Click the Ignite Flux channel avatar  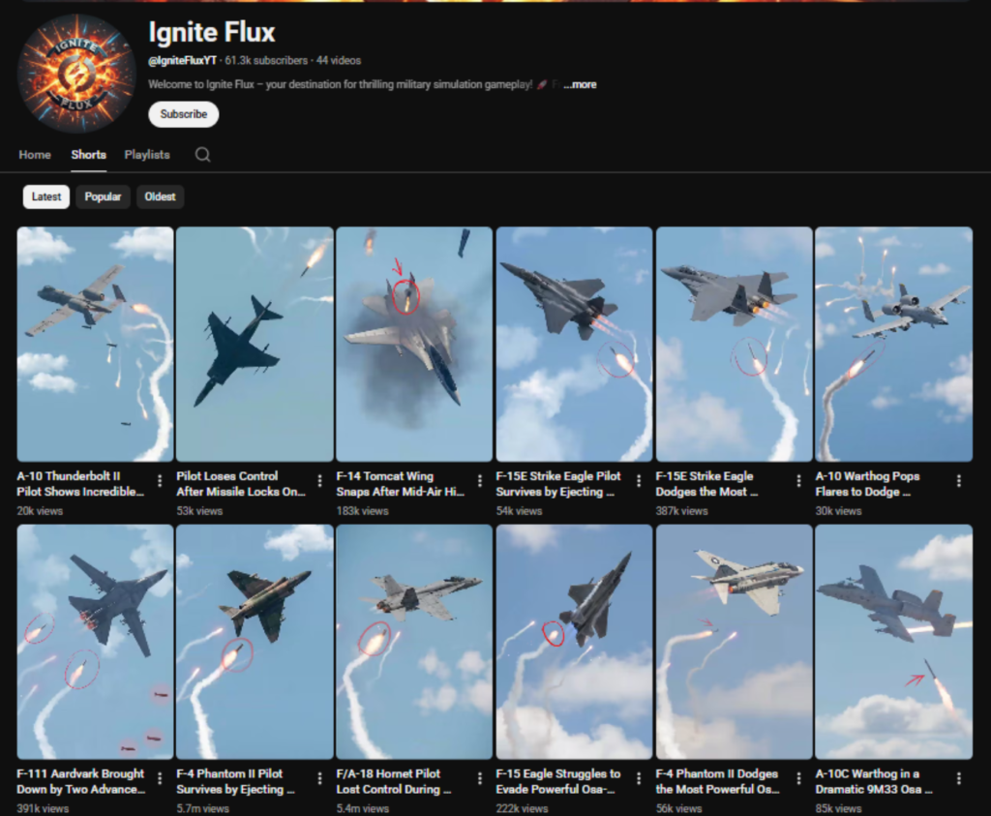[75, 74]
